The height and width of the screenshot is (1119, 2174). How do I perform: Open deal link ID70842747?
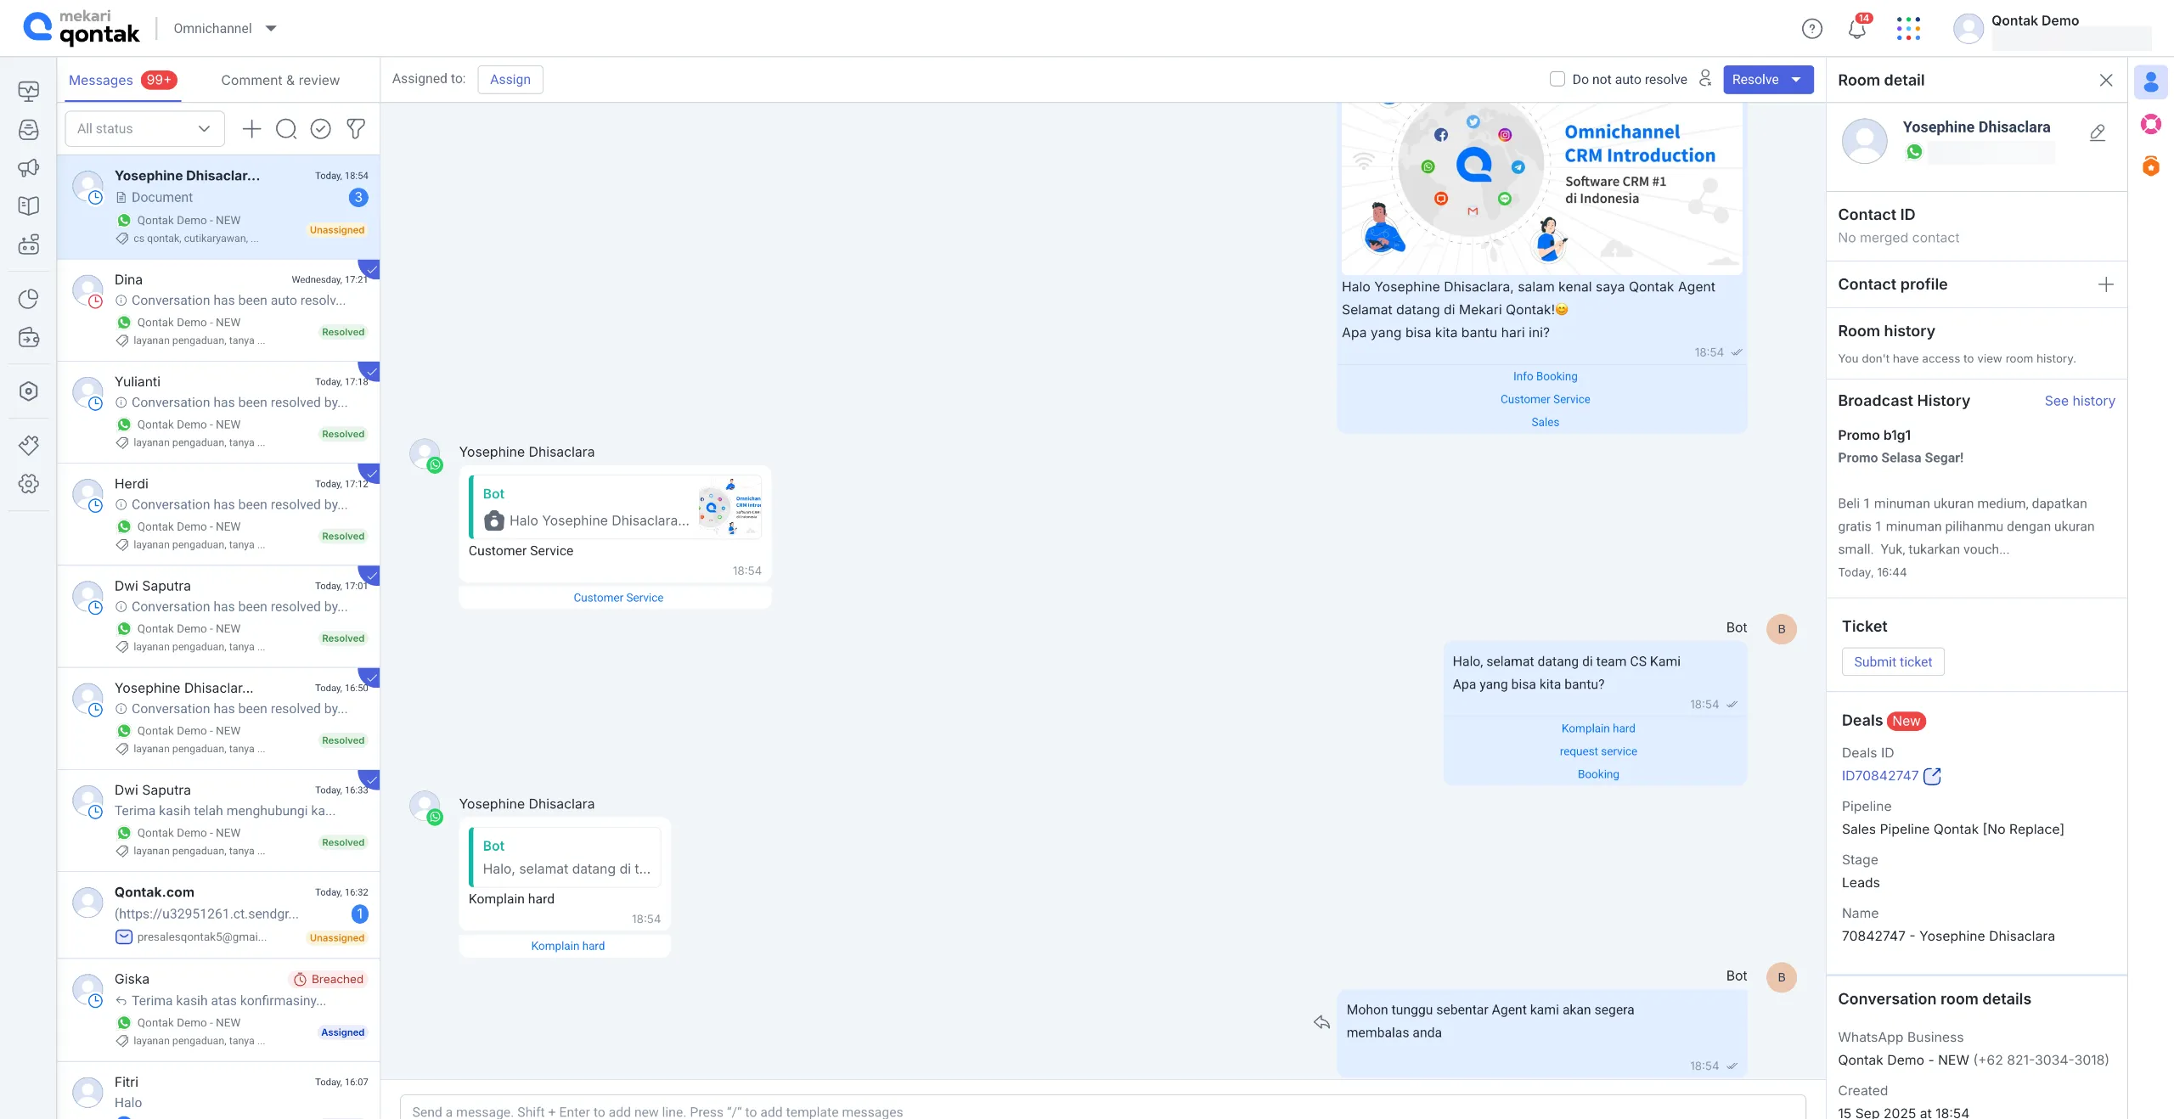point(1881,775)
